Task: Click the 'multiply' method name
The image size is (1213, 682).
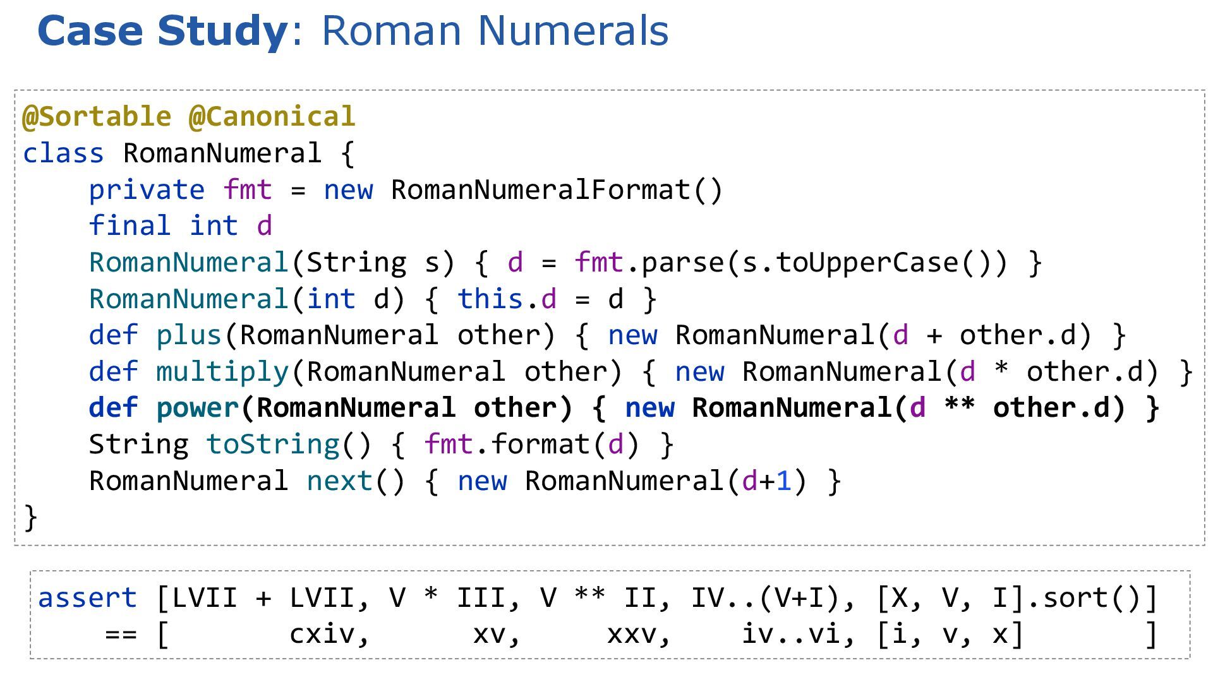Action: coord(222,372)
